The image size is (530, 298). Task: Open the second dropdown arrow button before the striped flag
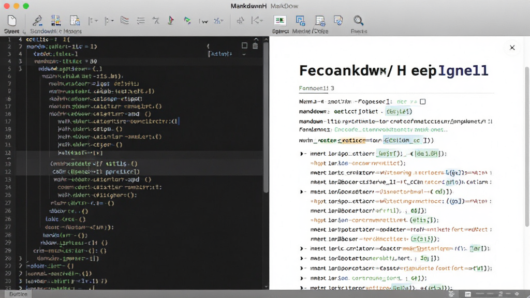click(109, 21)
